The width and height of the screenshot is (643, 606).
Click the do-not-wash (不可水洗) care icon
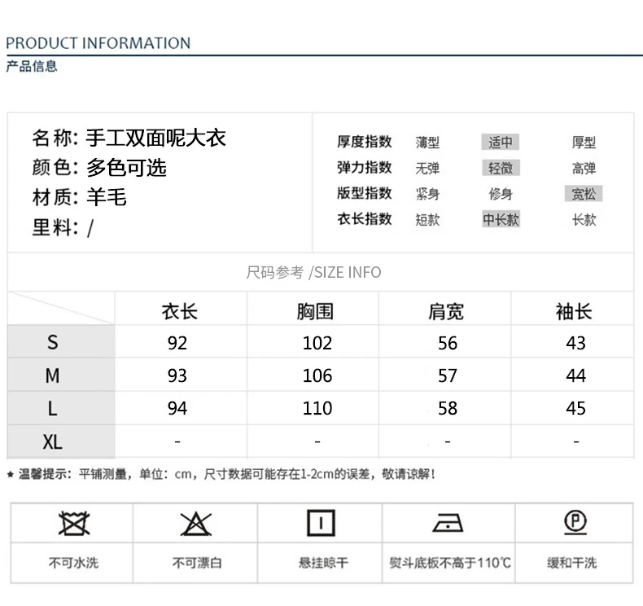tap(74, 523)
